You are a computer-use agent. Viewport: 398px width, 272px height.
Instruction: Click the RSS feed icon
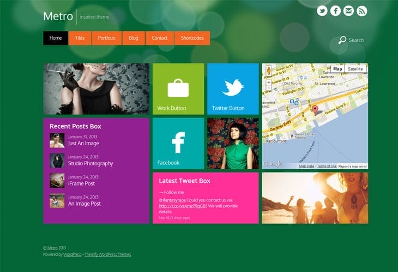(361, 11)
